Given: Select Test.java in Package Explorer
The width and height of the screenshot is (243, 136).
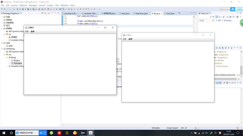Looking at the screenshot, I should [x=17, y=63].
